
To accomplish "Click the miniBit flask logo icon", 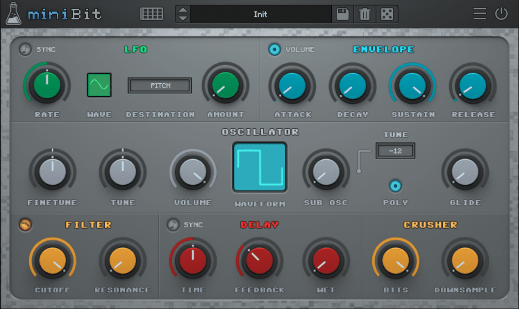I will (x=14, y=14).
